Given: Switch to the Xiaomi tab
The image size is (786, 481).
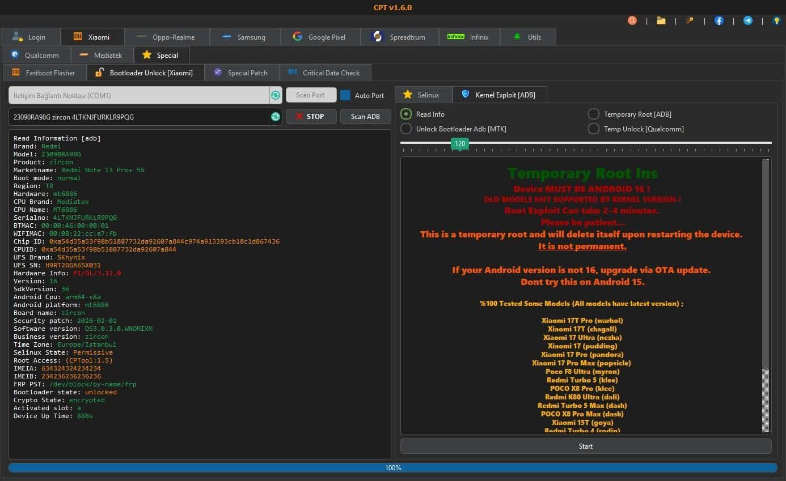Looking at the screenshot, I should (x=92, y=37).
